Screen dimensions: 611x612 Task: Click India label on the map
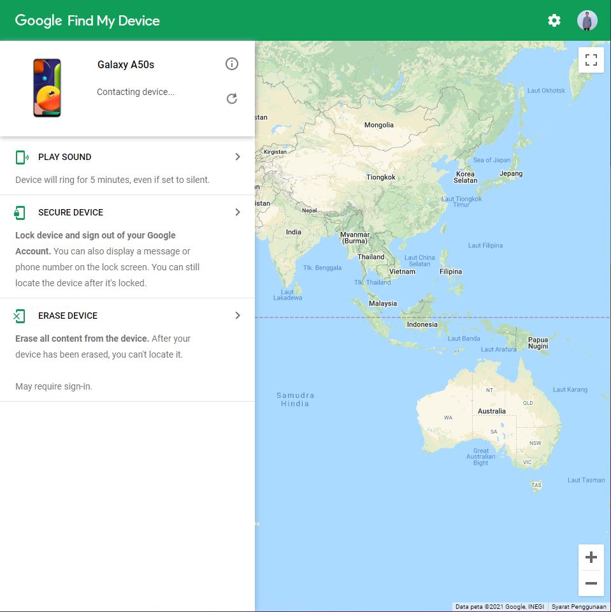(294, 232)
